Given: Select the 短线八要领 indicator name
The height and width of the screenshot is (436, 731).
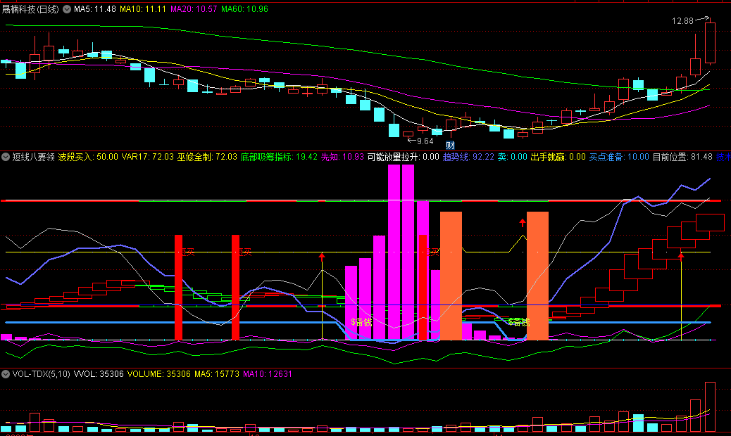Looking at the screenshot, I should click(x=34, y=157).
